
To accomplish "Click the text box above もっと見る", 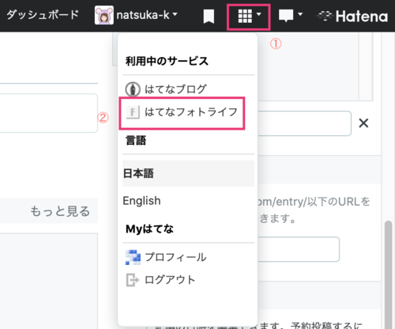I will click(x=49, y=113).
